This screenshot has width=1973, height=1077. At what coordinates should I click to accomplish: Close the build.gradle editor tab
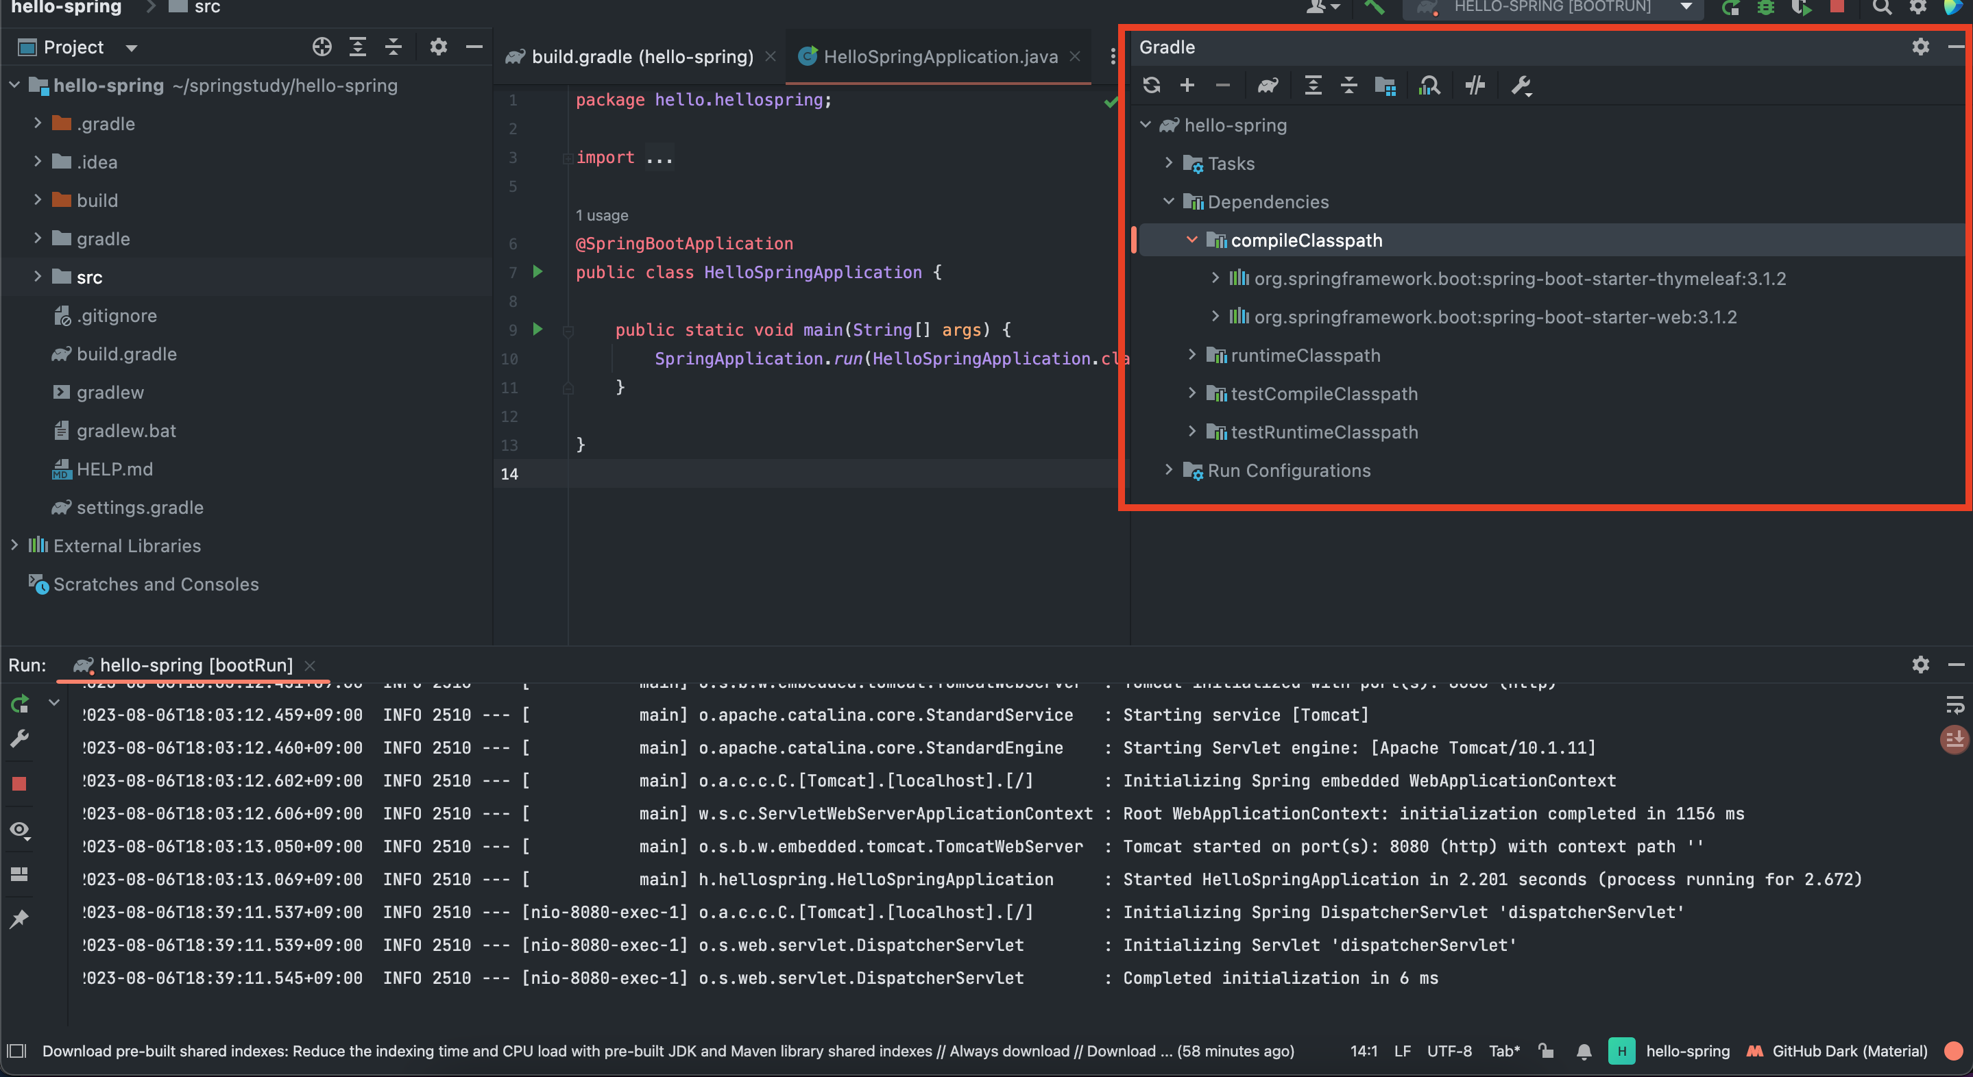[771, 57]
